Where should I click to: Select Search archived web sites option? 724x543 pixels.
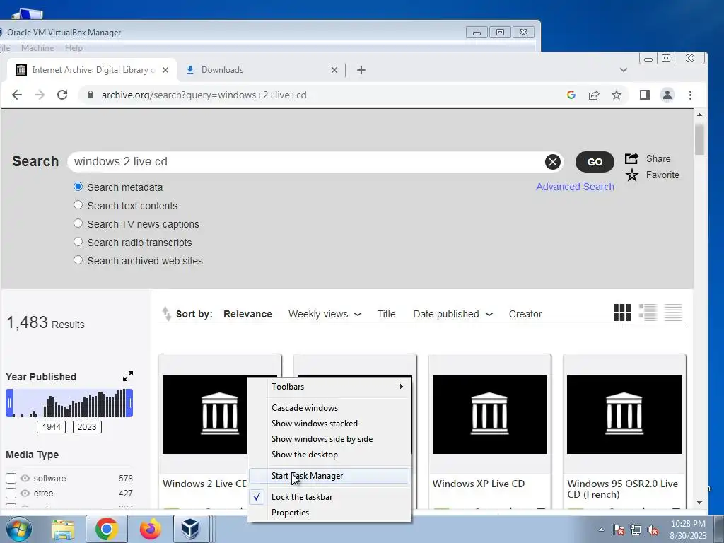(78, 260)
